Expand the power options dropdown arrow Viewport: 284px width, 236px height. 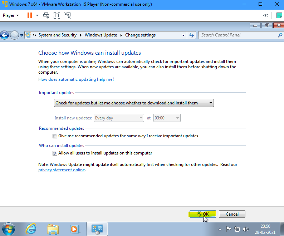pos(37,15)
